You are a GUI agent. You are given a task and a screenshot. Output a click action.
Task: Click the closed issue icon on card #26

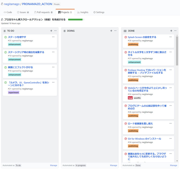126,106
